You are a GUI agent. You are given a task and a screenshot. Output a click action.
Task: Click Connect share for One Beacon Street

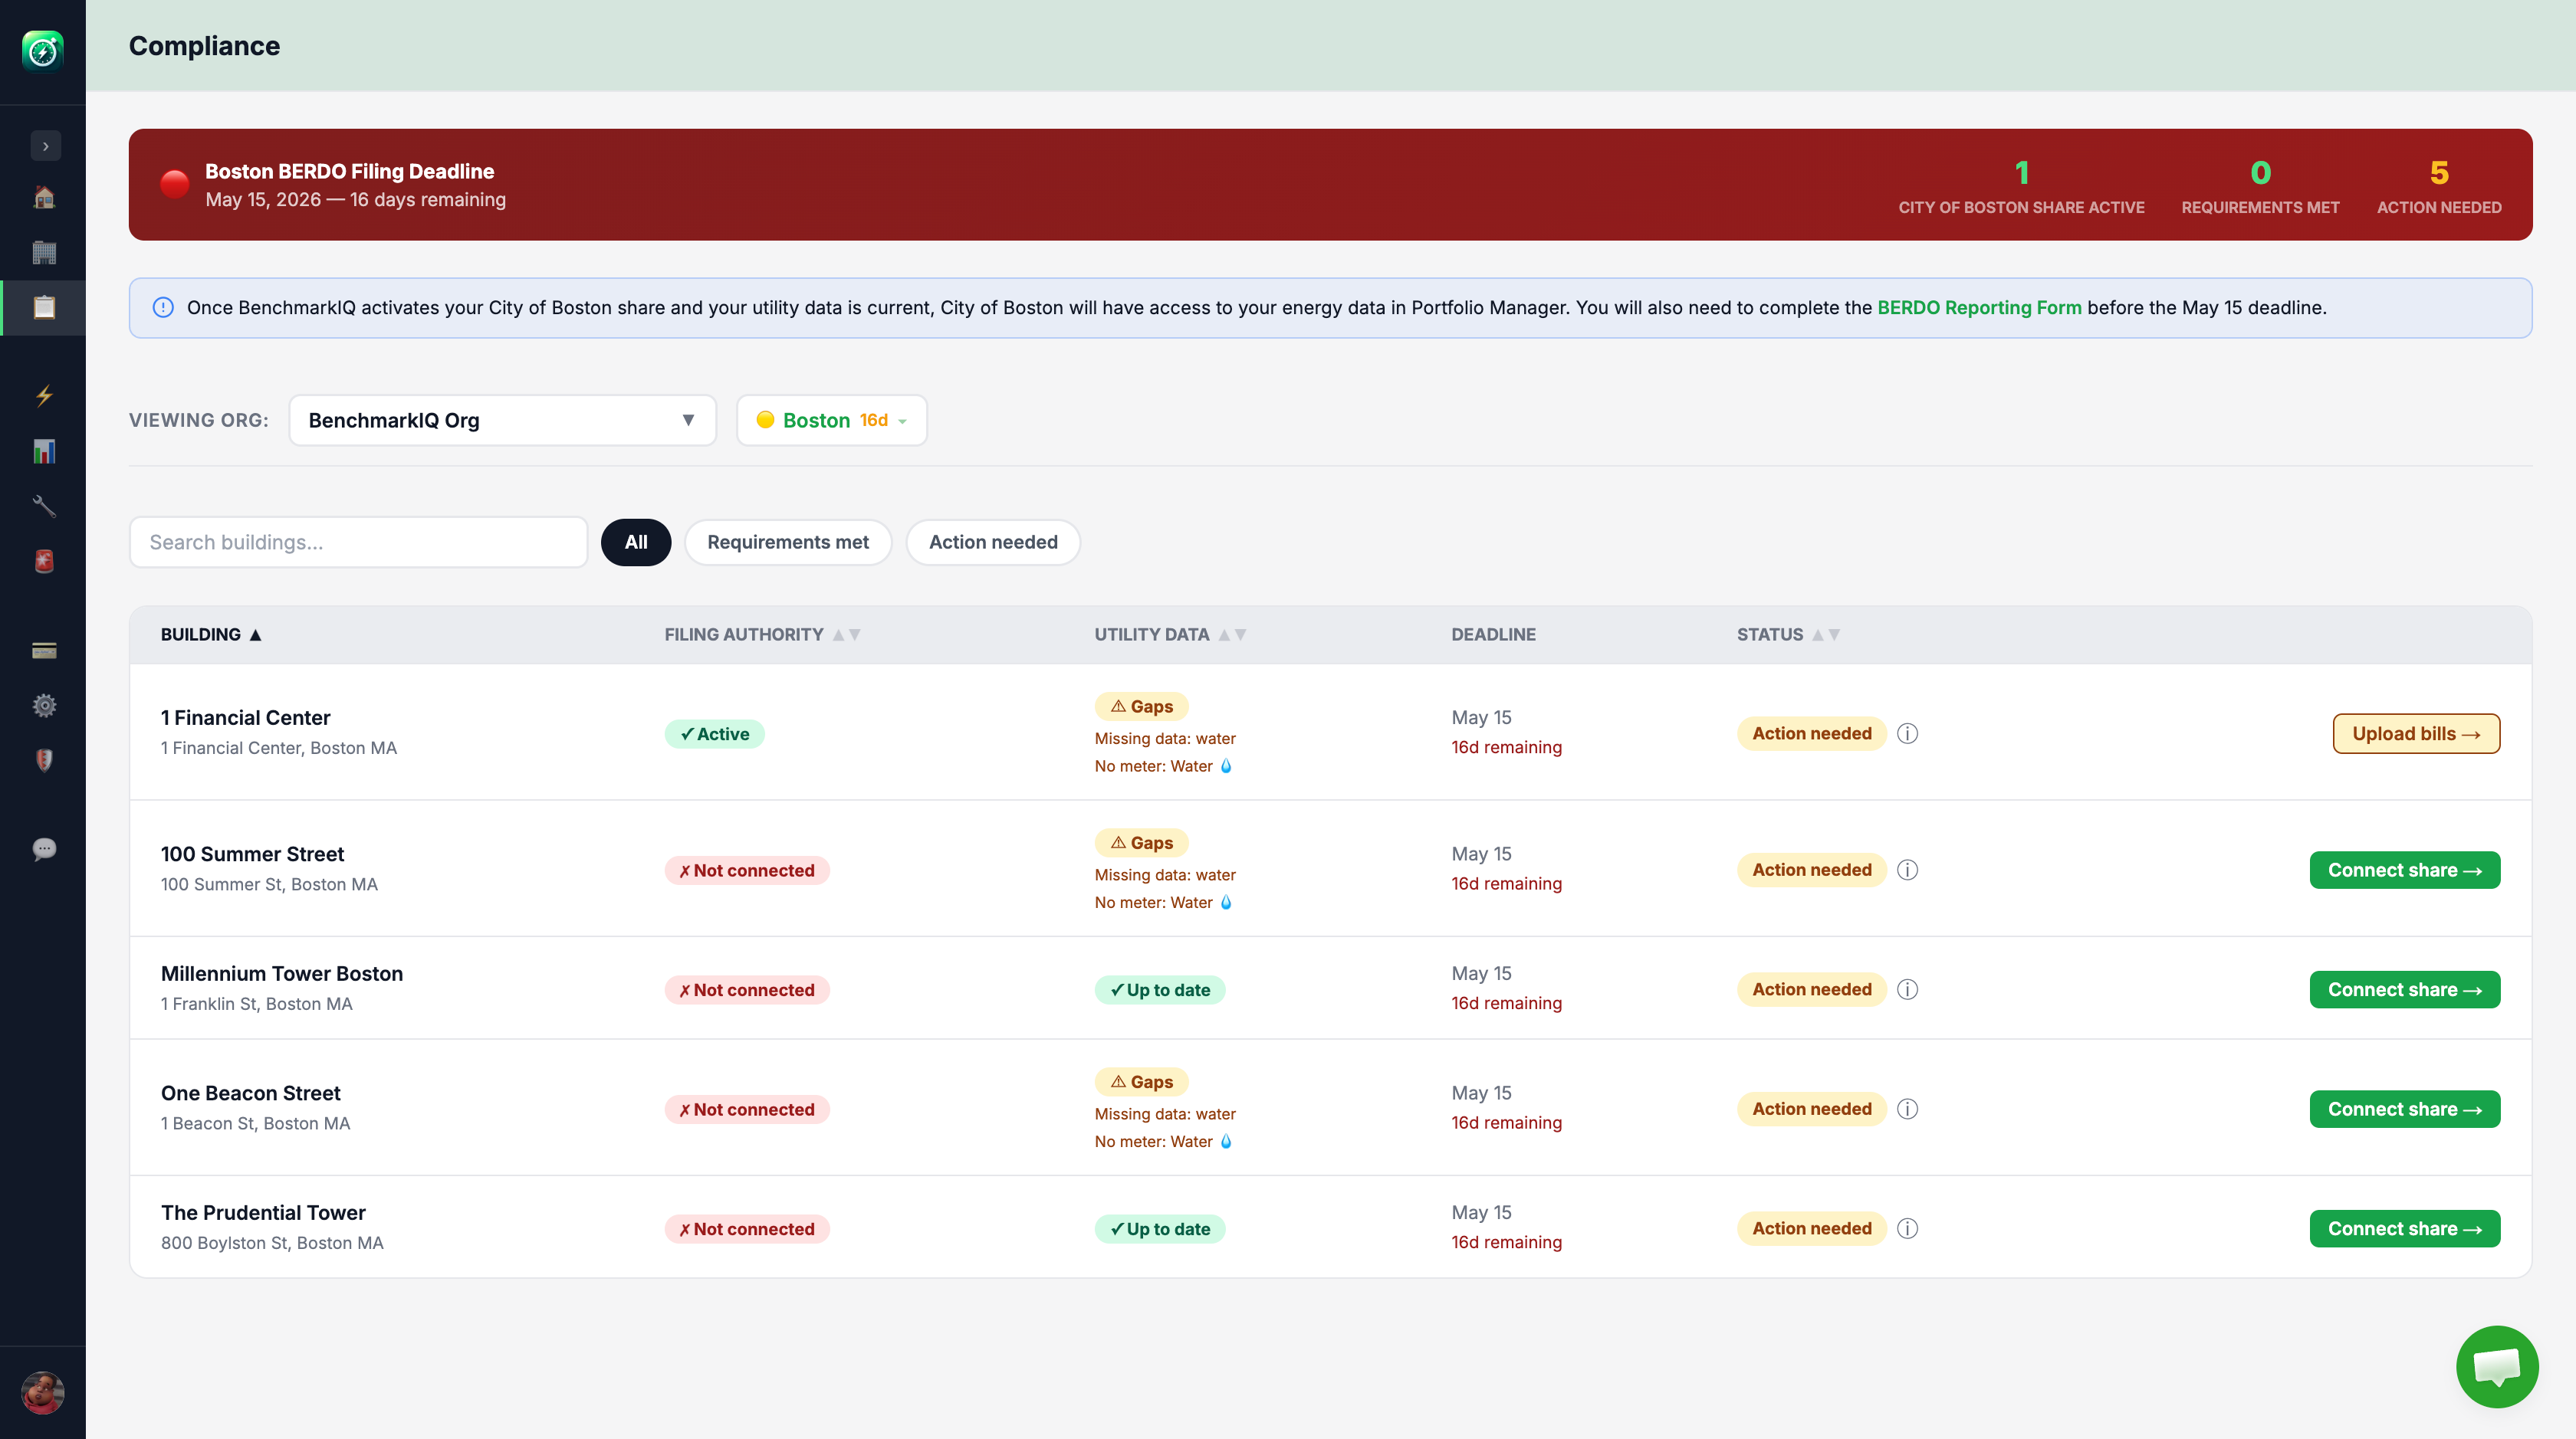click(2404, 1110)
